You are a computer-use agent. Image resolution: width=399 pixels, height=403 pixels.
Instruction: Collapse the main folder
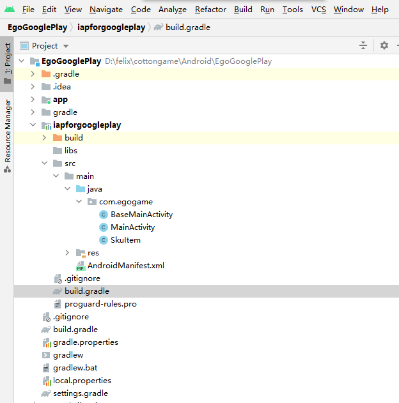click(x=56, y=176)
